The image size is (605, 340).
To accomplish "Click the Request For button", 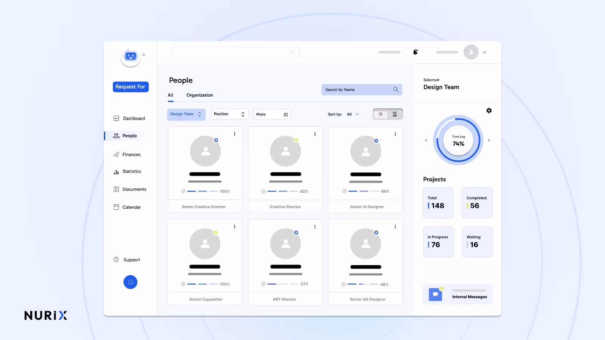I will tap(130, 87).
